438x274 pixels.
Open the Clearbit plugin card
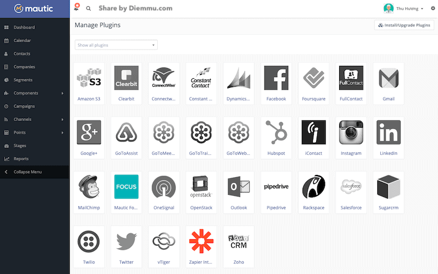point(126,83)
